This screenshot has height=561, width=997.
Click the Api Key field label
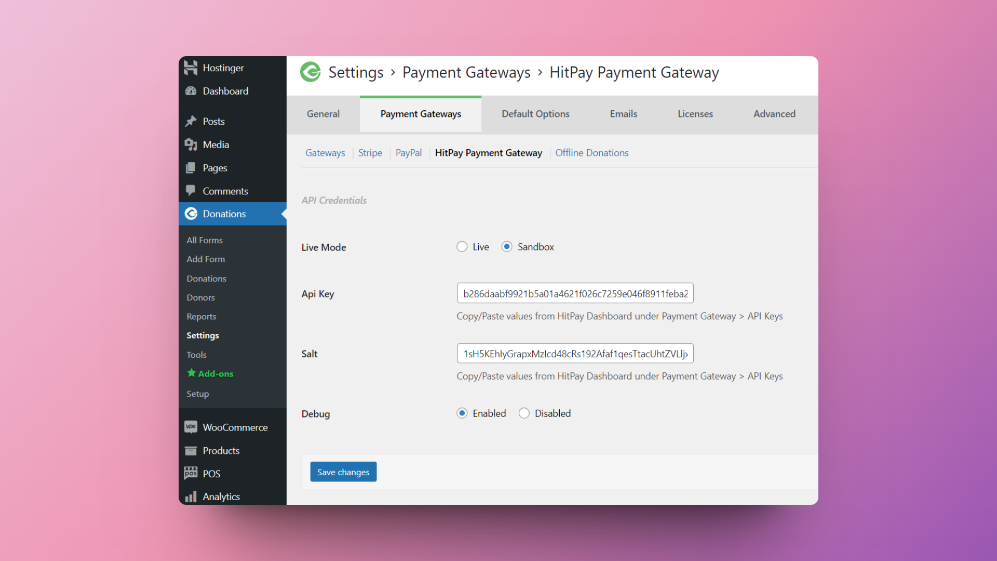pyautogui.click(x=318, y=294)
